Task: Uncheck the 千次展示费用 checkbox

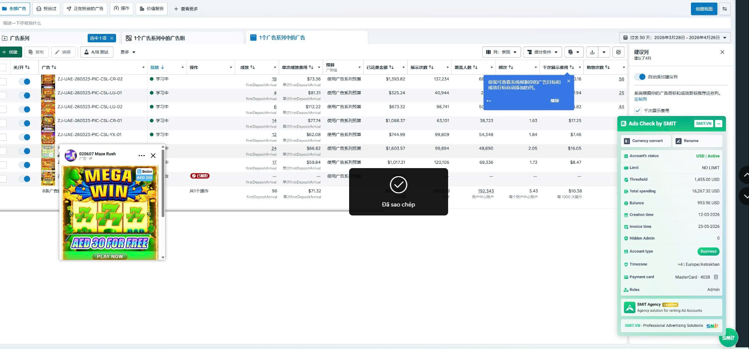Action: pos(638,111)
